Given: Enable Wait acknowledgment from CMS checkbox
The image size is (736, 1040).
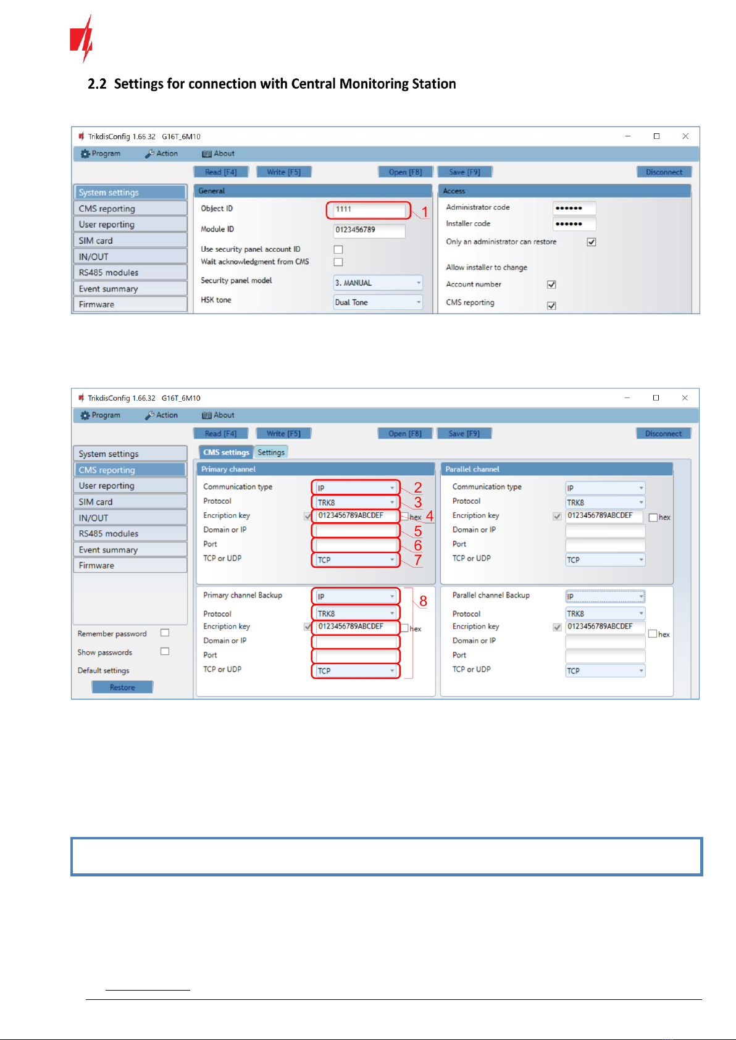Looking at the screenshot, I should coord(338,262).
